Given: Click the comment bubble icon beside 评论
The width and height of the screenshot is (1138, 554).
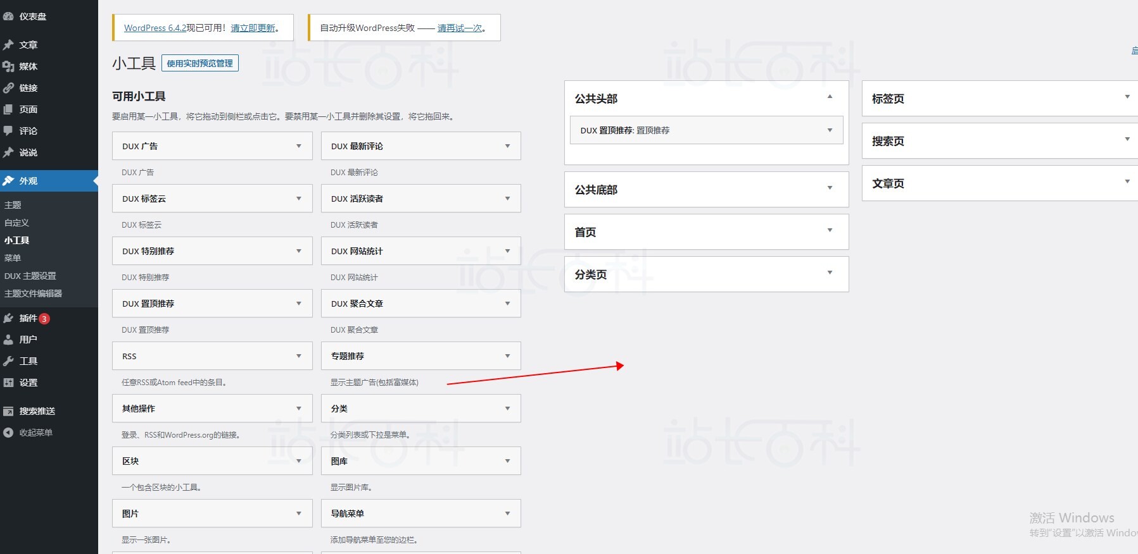Looking at the screenshot, I should (8, 131).
